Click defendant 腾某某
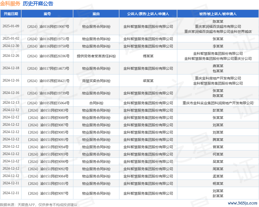This screenshot has width=259, height=207. pyautogui.click(x=218, y=140)
